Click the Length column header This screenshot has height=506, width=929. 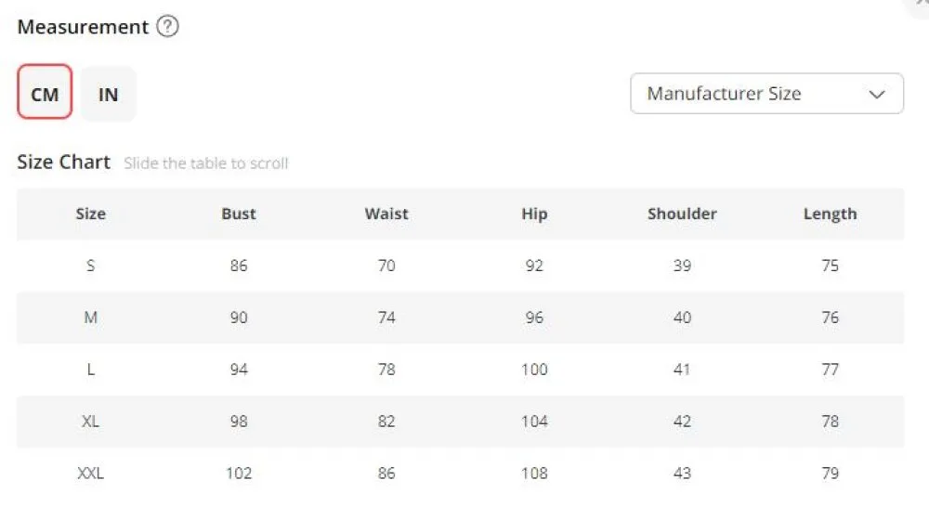tap(830, 214)
